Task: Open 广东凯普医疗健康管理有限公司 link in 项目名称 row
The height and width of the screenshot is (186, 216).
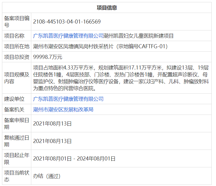Action: (x=68, y=36)
